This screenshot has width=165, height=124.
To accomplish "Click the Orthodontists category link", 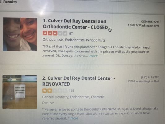I will [x=53, y=40].
